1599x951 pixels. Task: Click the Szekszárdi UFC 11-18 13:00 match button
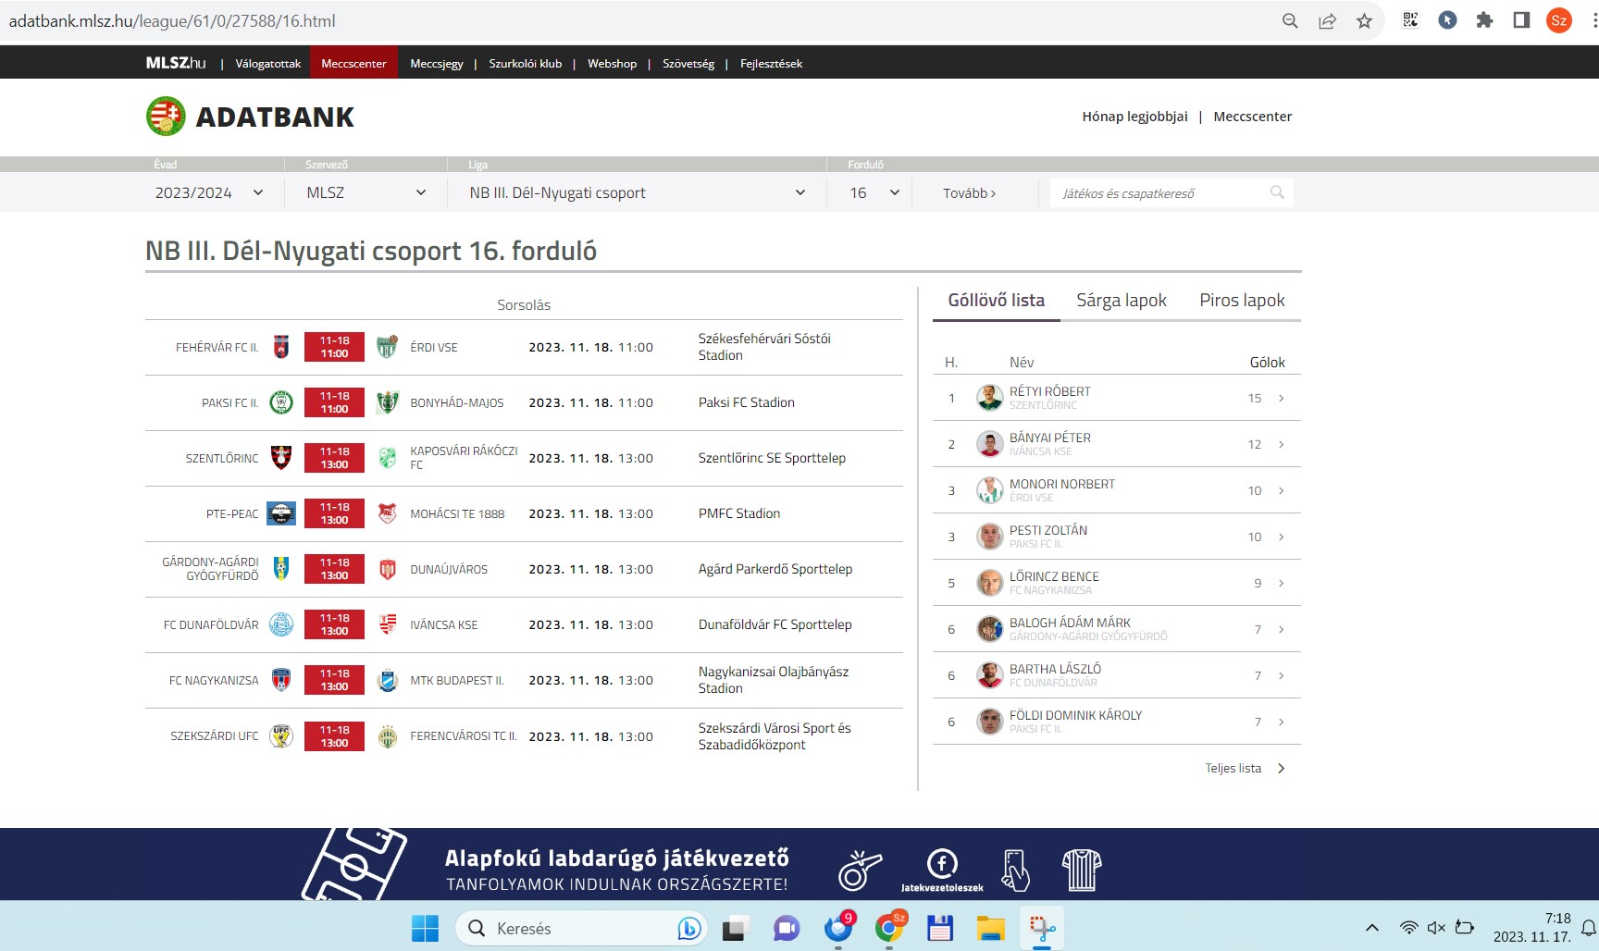[334, 736]
